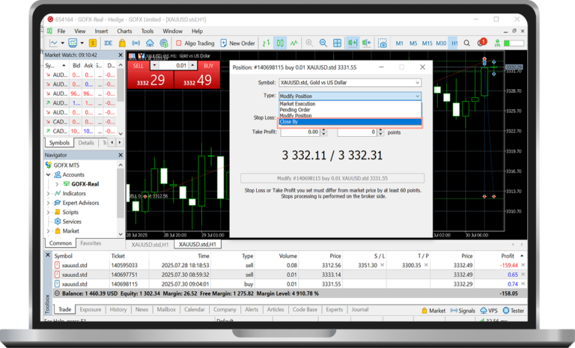Switch chart to bar chart mode
This screenshot has width=575, height=348.
[x=267, y=43]
